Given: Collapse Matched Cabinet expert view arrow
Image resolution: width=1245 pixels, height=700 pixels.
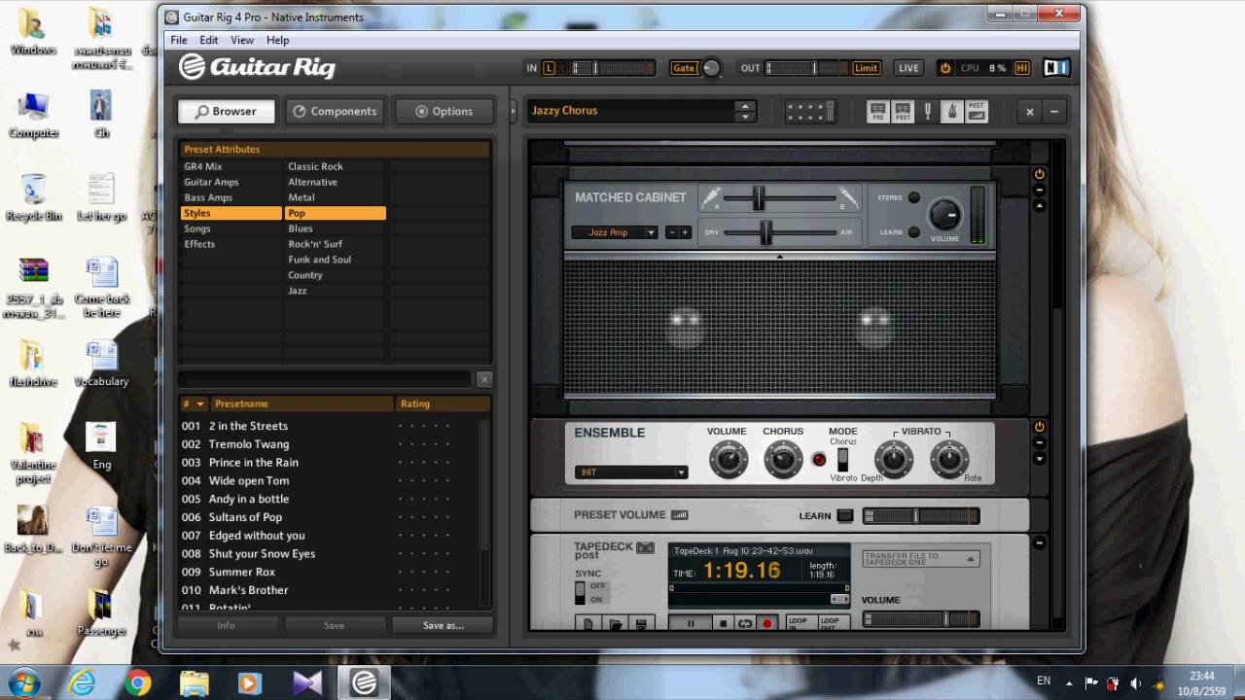Looking at the screenshot, I should (x=1039, y=206).
